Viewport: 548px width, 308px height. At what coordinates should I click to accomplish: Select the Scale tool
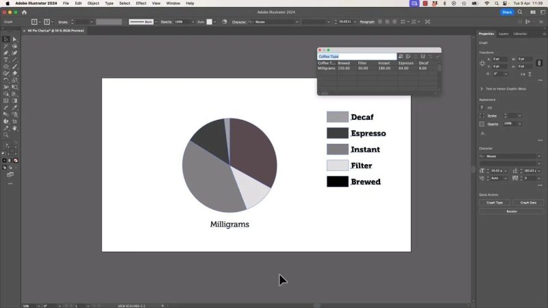click(x=14, y=80)
